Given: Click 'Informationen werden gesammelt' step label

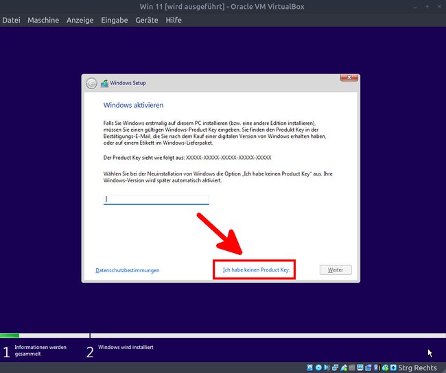Looking at the screenshot, I should pyautogui.click(x=40, y=350).
